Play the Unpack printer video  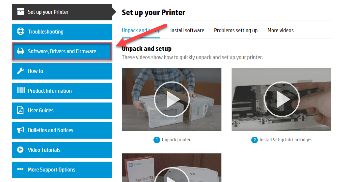coord(171,99)
